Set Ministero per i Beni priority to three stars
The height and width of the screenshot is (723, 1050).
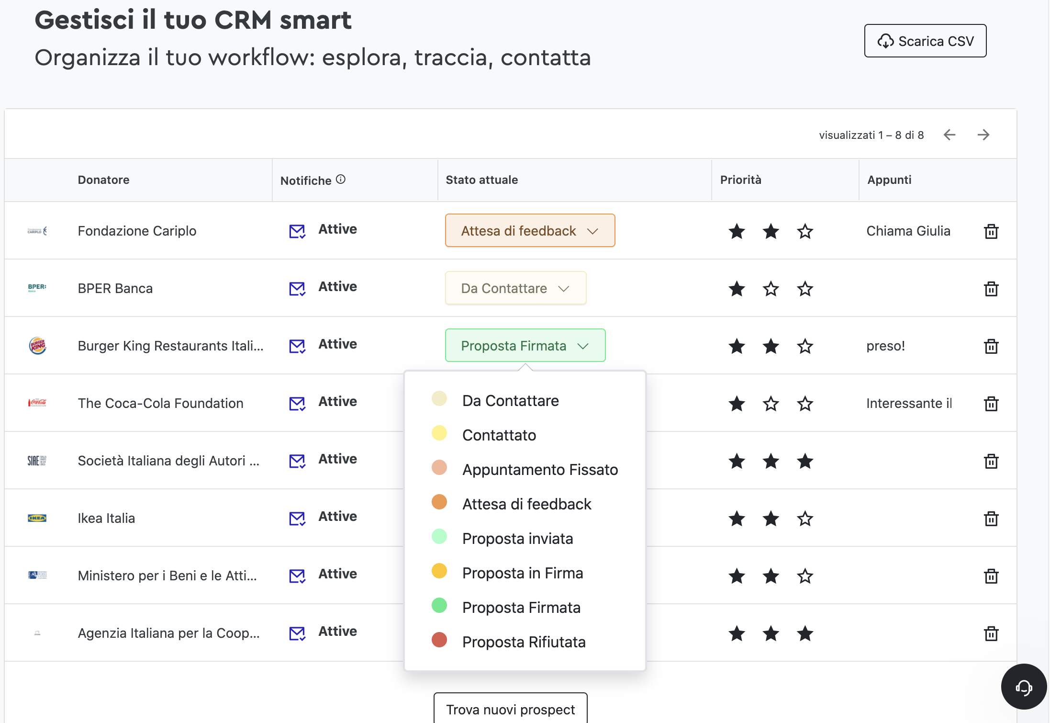805,576
